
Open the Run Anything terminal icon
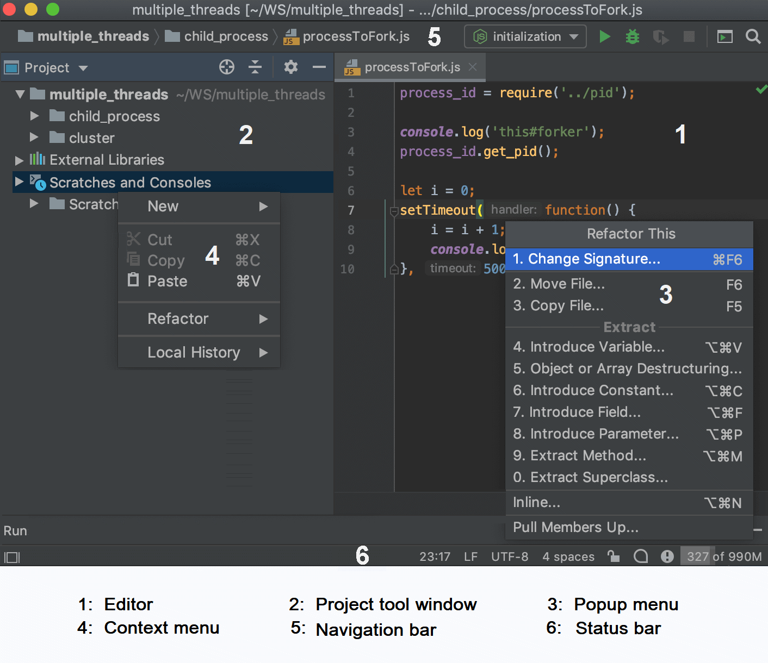pos(724,36)
